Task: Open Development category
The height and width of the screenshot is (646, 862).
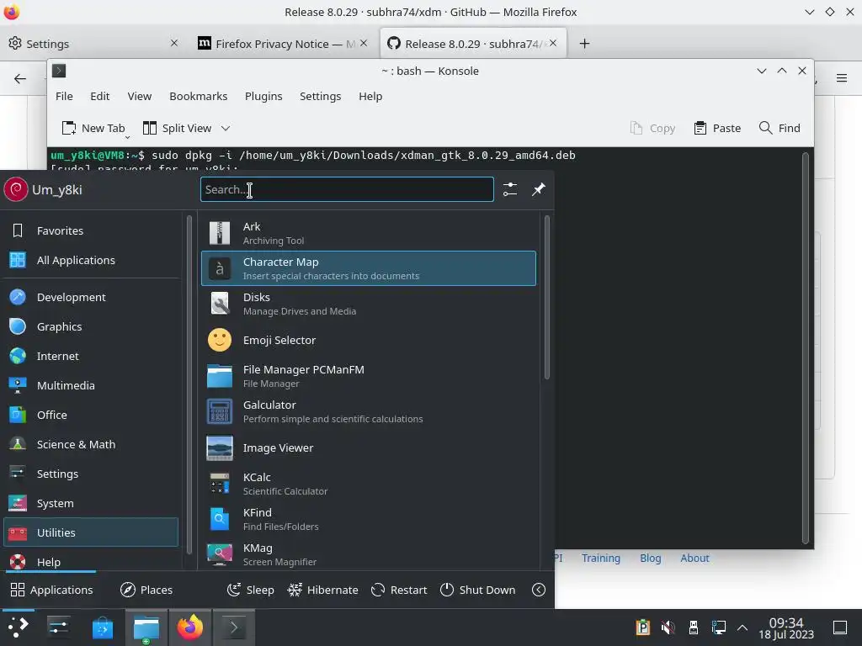Action: 91,297
